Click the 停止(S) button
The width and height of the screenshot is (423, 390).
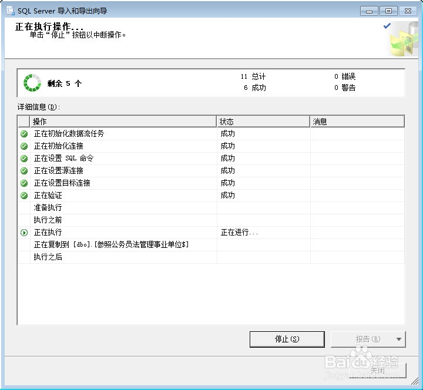pos(287,339)
